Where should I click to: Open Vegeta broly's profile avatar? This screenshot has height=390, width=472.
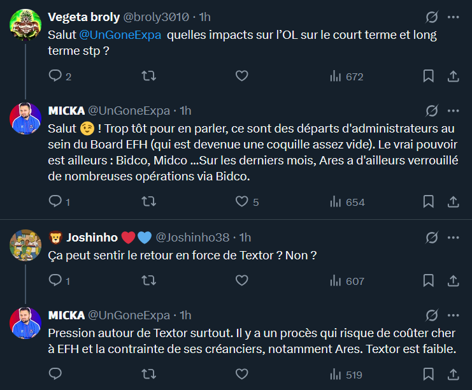[x=25, y=25]
